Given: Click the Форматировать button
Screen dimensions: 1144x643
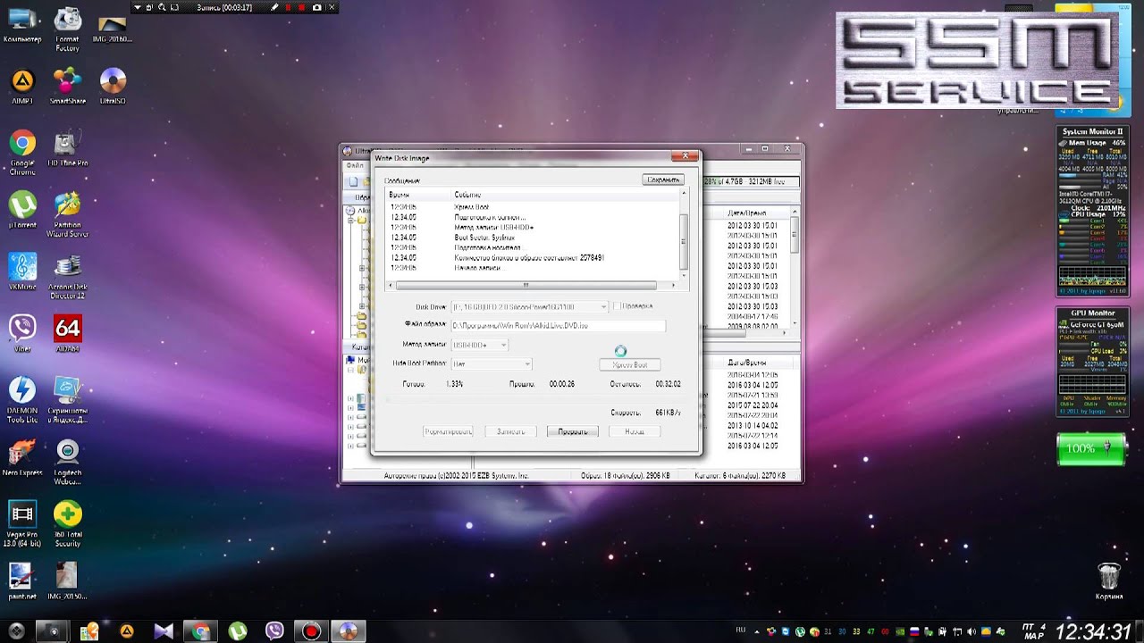Looking at the screenshot, I should [x=448, y=431].
